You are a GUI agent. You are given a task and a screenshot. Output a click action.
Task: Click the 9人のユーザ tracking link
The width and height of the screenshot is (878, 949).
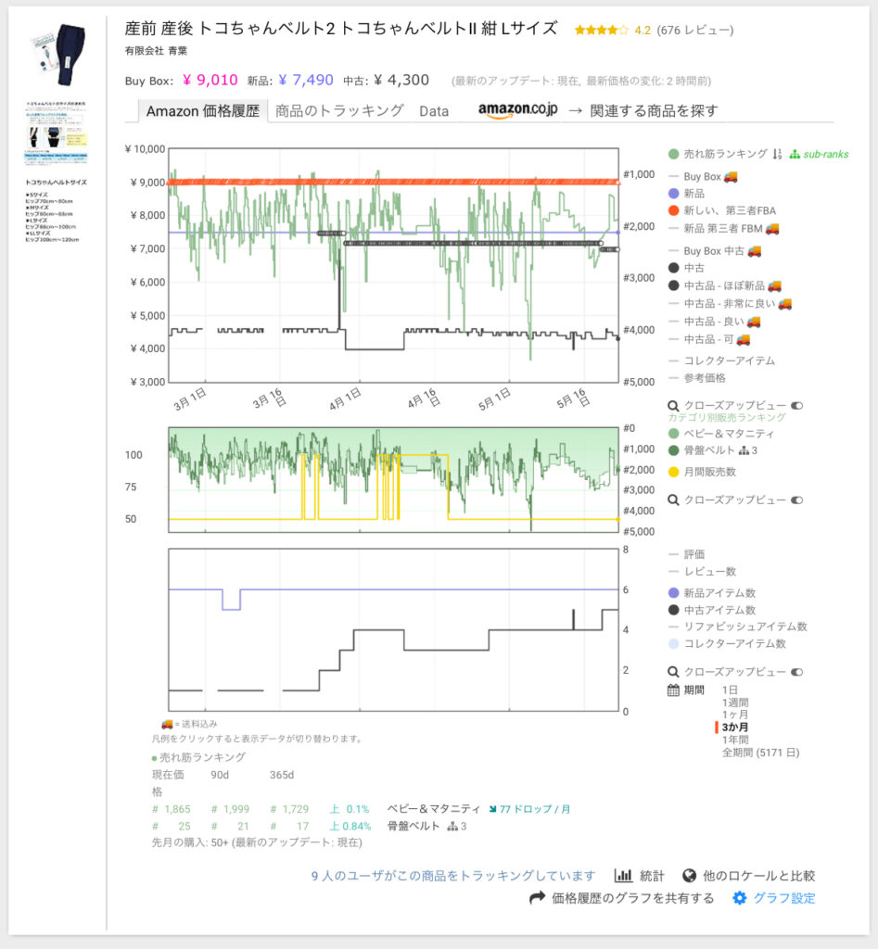pyautogui.click(x=453, y=876)
